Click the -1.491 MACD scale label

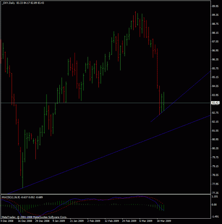(x=215, y=217)
